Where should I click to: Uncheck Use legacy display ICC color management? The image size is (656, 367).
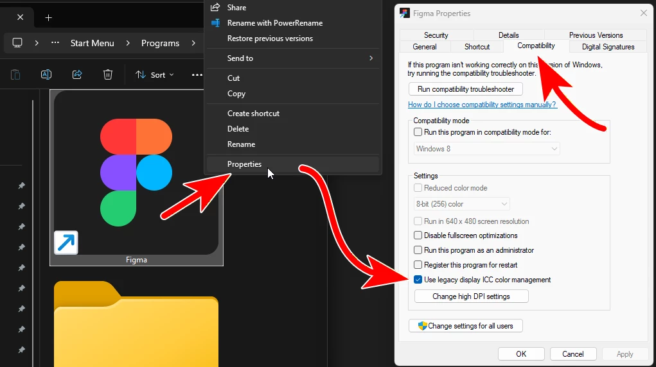click(418, 280)
